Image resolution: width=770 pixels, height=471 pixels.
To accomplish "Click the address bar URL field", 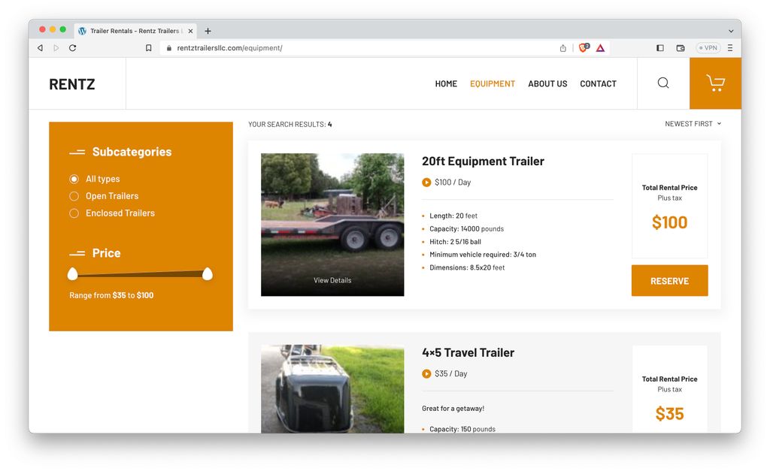I will point(361,48).
